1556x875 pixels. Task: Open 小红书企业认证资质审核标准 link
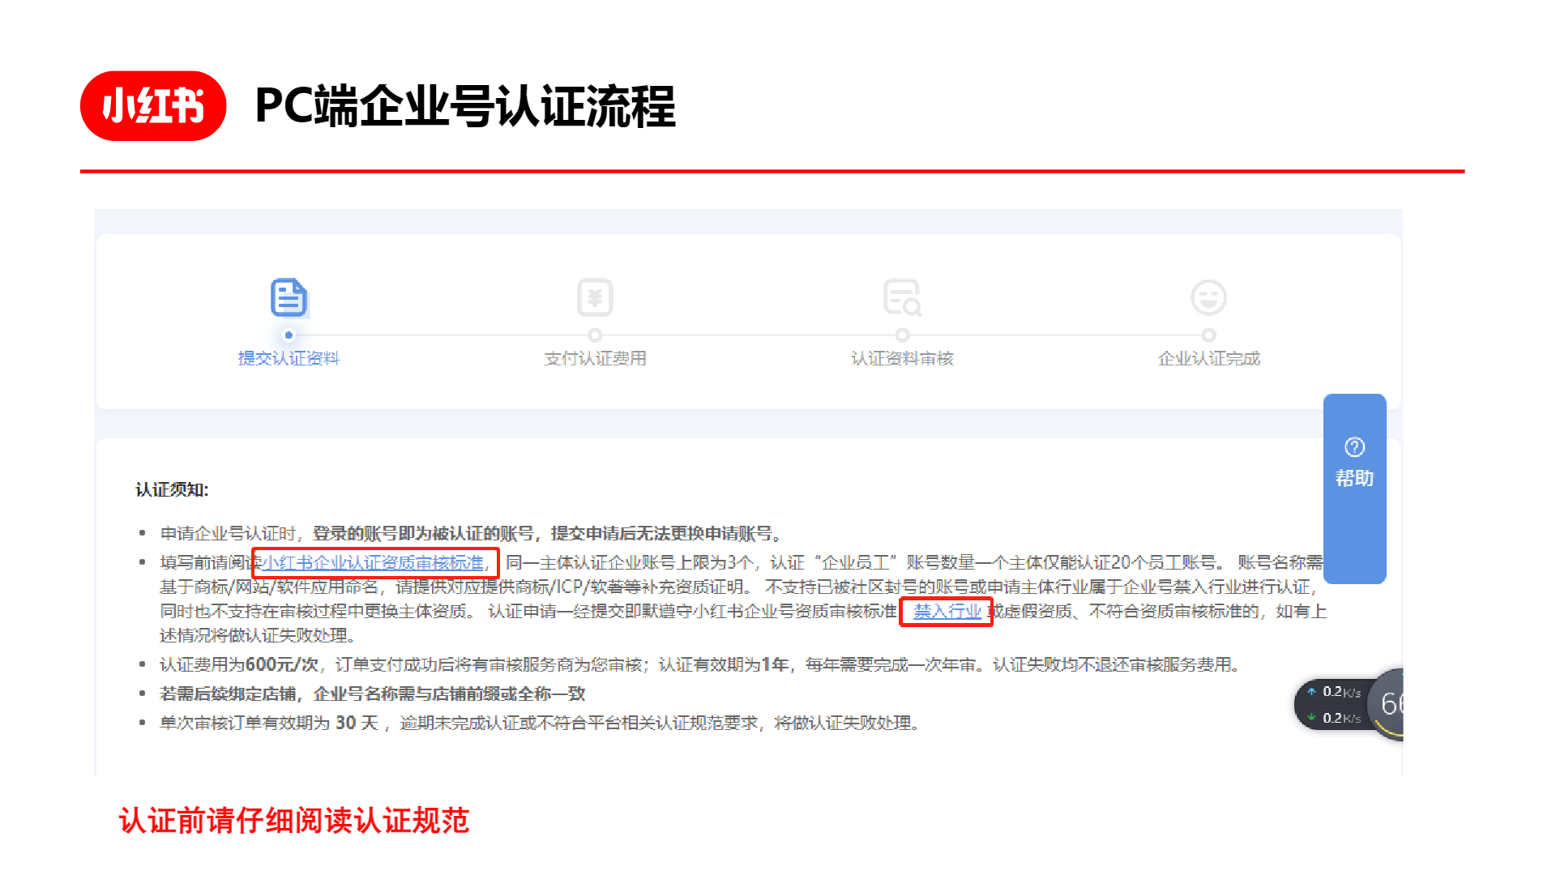(x=373, y=562)
